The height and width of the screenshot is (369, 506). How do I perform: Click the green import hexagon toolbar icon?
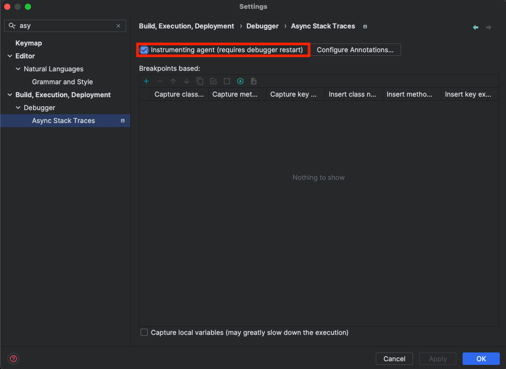240,81
